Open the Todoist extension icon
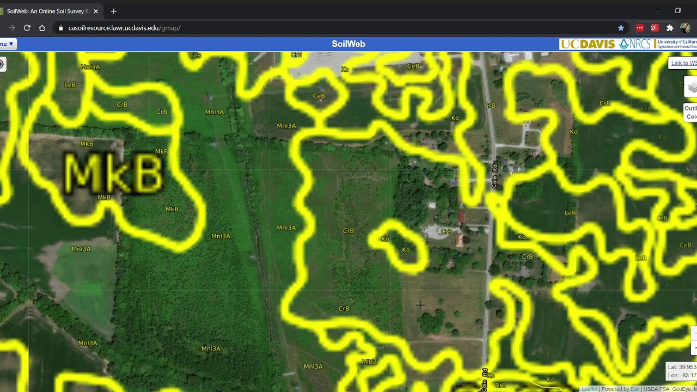 655,28
